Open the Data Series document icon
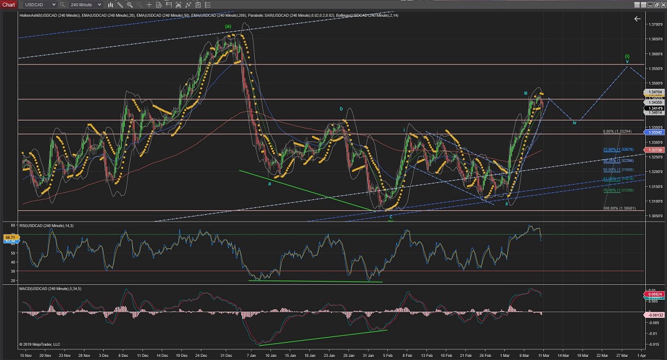The height and width of the screenshot is (360, 667). point(159,5)
